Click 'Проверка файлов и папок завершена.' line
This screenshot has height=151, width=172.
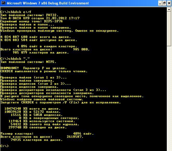(36, 28)
